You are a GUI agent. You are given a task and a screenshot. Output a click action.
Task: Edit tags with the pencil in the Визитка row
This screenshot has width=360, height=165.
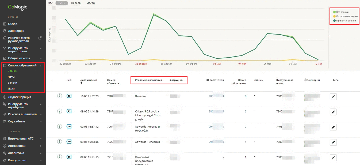point(333,97)
